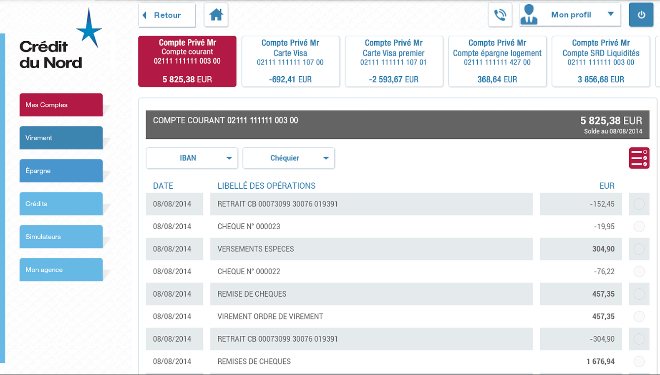The width and height of the screenshot is (660, 375).
Task: Select the Carte Visa account card
Action: click(x=290, y=61)
